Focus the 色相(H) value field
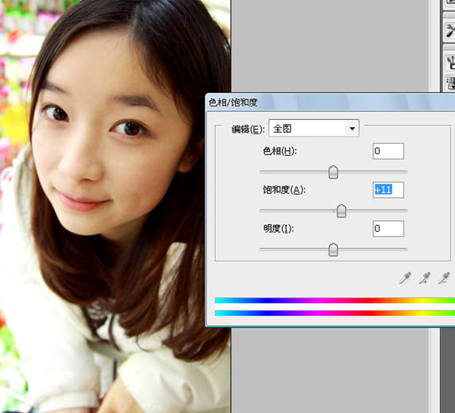This screenshot has width=455, height=413. pyautogui.click(x=388, y=151)
